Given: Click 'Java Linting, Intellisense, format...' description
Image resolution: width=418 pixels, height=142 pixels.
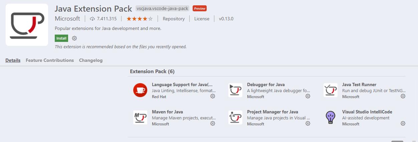Looking at the screenshot, I should (184, 90).
